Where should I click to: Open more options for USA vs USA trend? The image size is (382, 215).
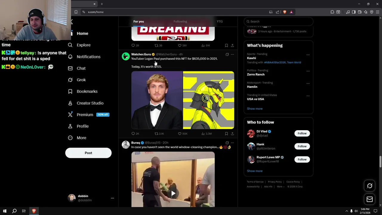(308, 96)
